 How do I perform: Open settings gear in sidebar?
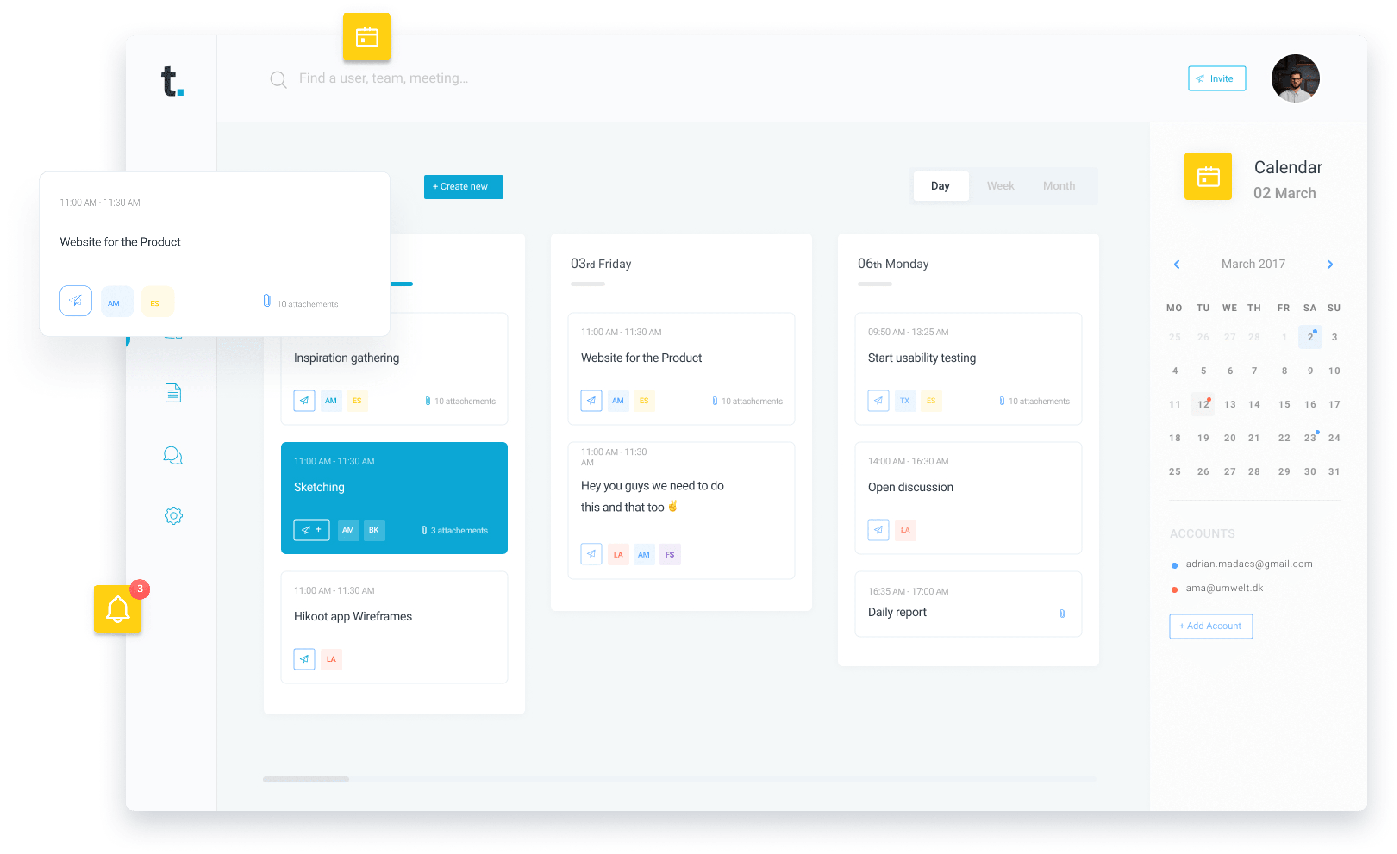pyautogui.click(x=173, y=515)
